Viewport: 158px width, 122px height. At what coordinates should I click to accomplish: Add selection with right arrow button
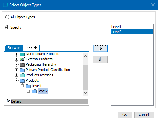[x=100, y=48]
